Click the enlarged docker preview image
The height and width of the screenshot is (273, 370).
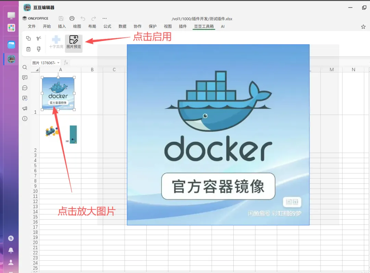(218, 135)
